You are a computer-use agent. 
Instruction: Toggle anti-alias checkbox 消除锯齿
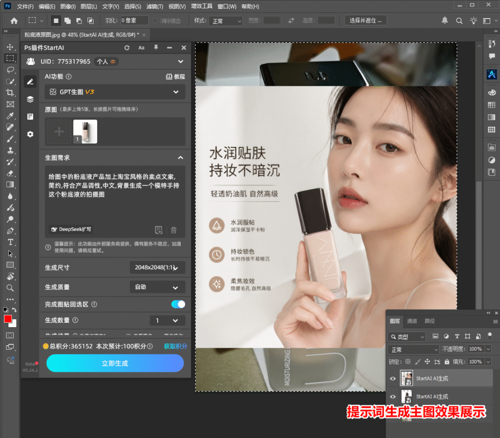point(155,21)
